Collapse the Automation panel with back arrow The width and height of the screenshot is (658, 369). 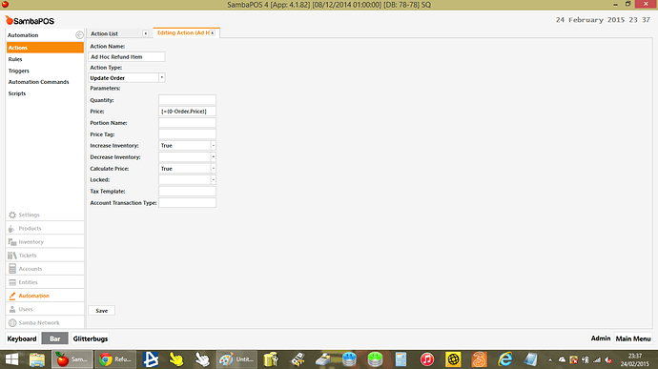[x=79, y=35]
